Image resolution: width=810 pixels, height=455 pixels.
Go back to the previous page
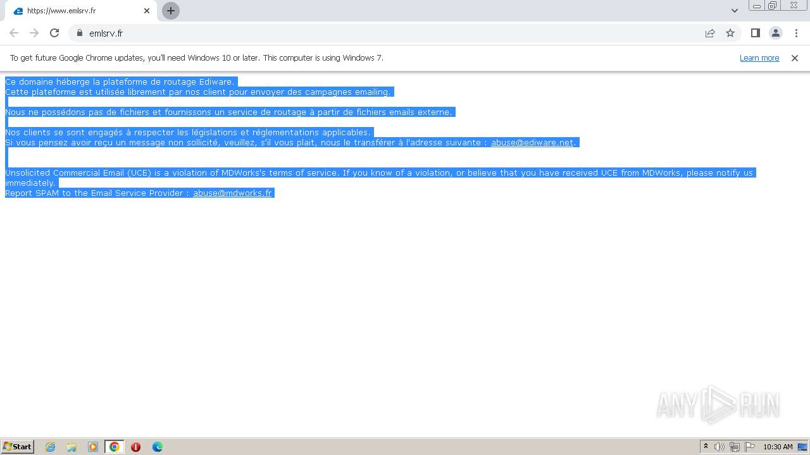[x=14, y=33]
